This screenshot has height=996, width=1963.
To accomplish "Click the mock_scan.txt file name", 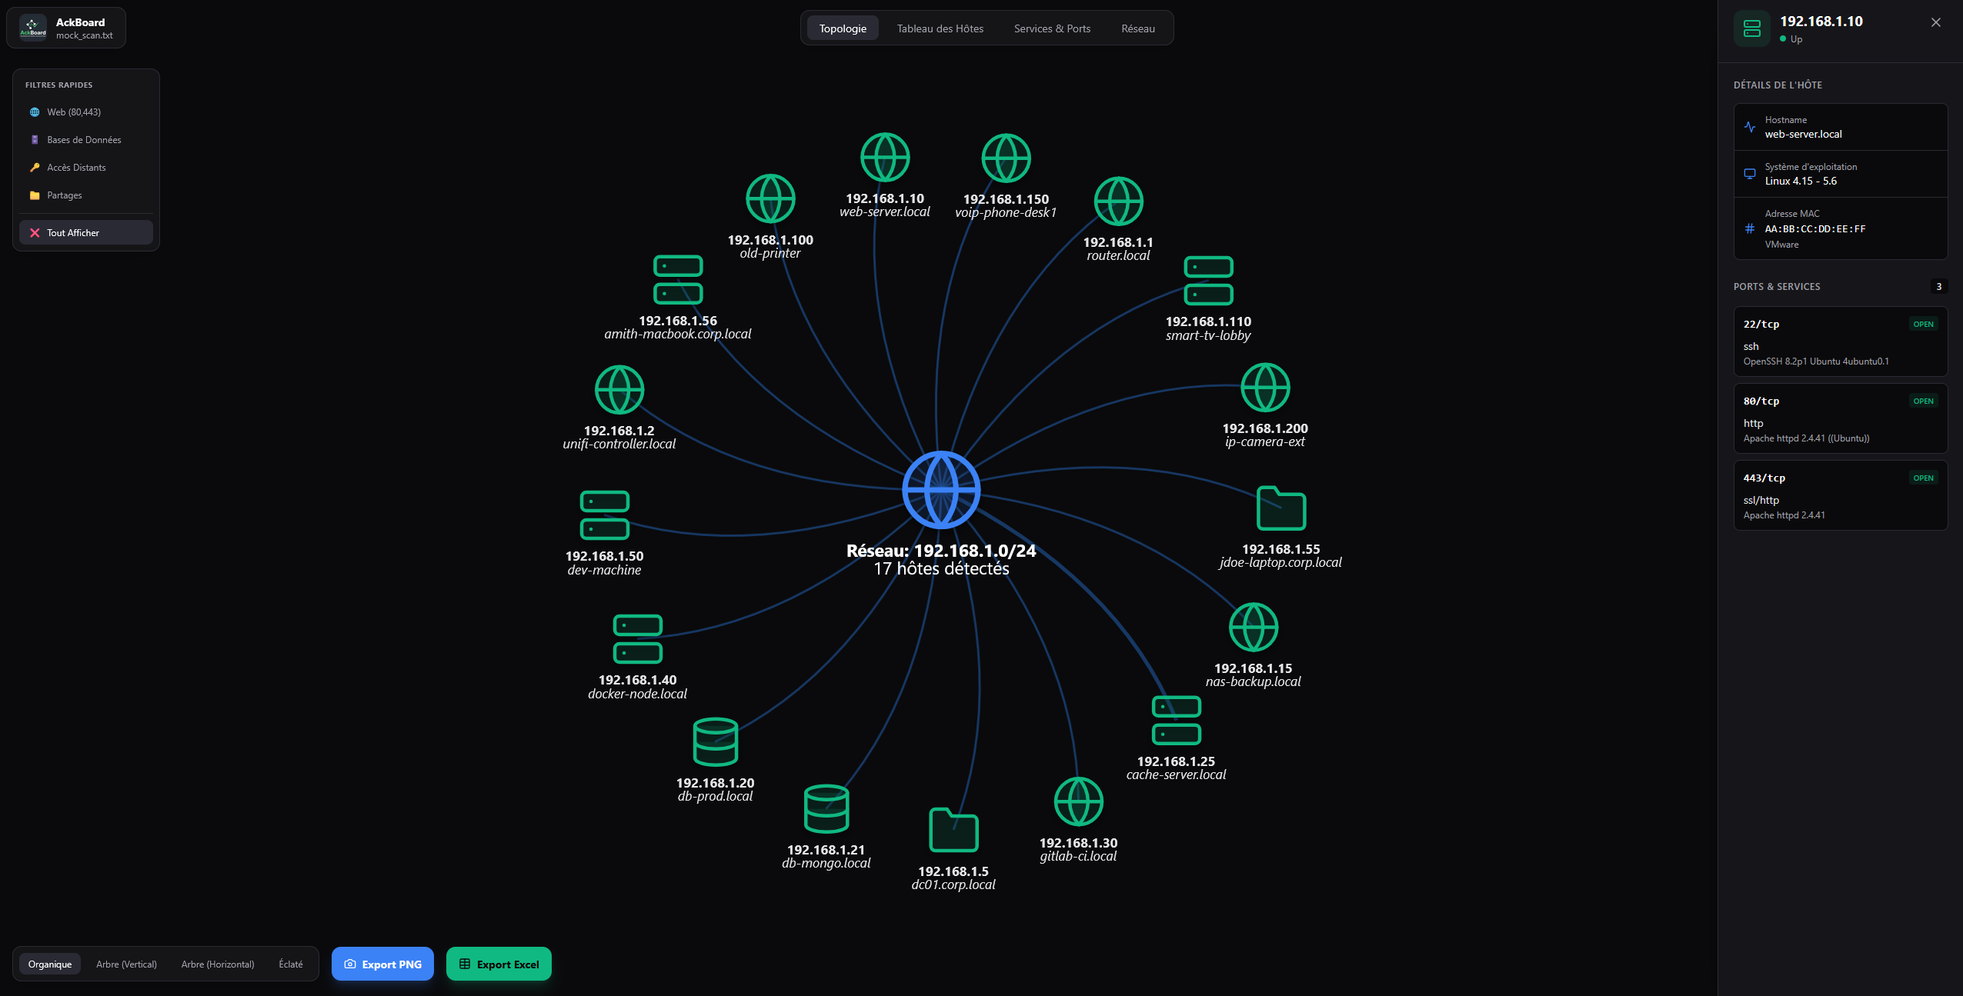I will point(85,36).
